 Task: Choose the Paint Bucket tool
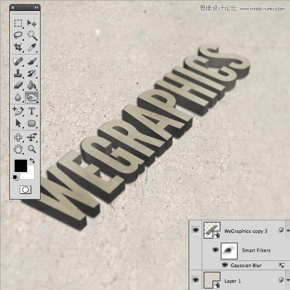coord(32,85)
